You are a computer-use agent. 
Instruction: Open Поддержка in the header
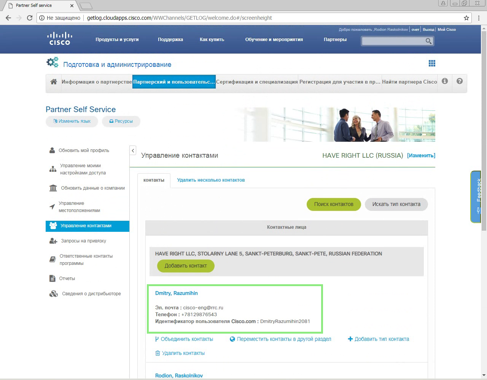pyautogui.click(x=170, y=40)
